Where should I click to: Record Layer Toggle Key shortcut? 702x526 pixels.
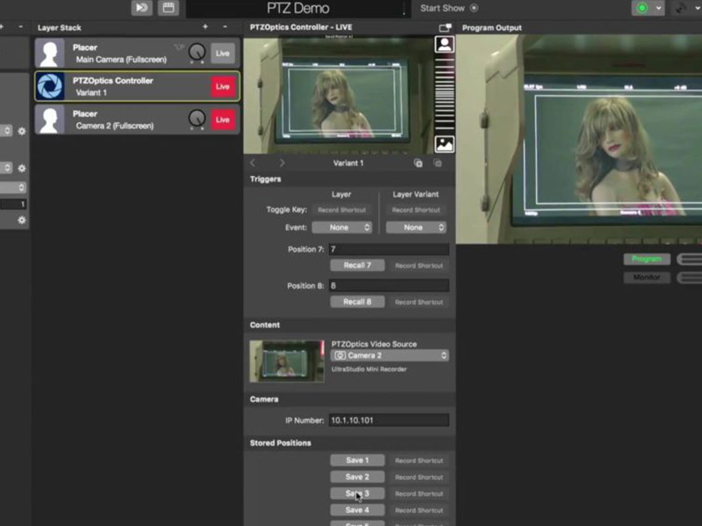(x=341, y=210)
